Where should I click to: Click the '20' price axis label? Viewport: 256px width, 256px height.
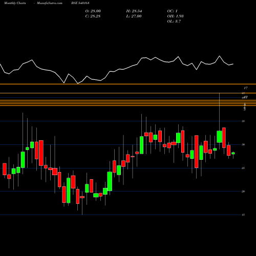coord(243,191)
